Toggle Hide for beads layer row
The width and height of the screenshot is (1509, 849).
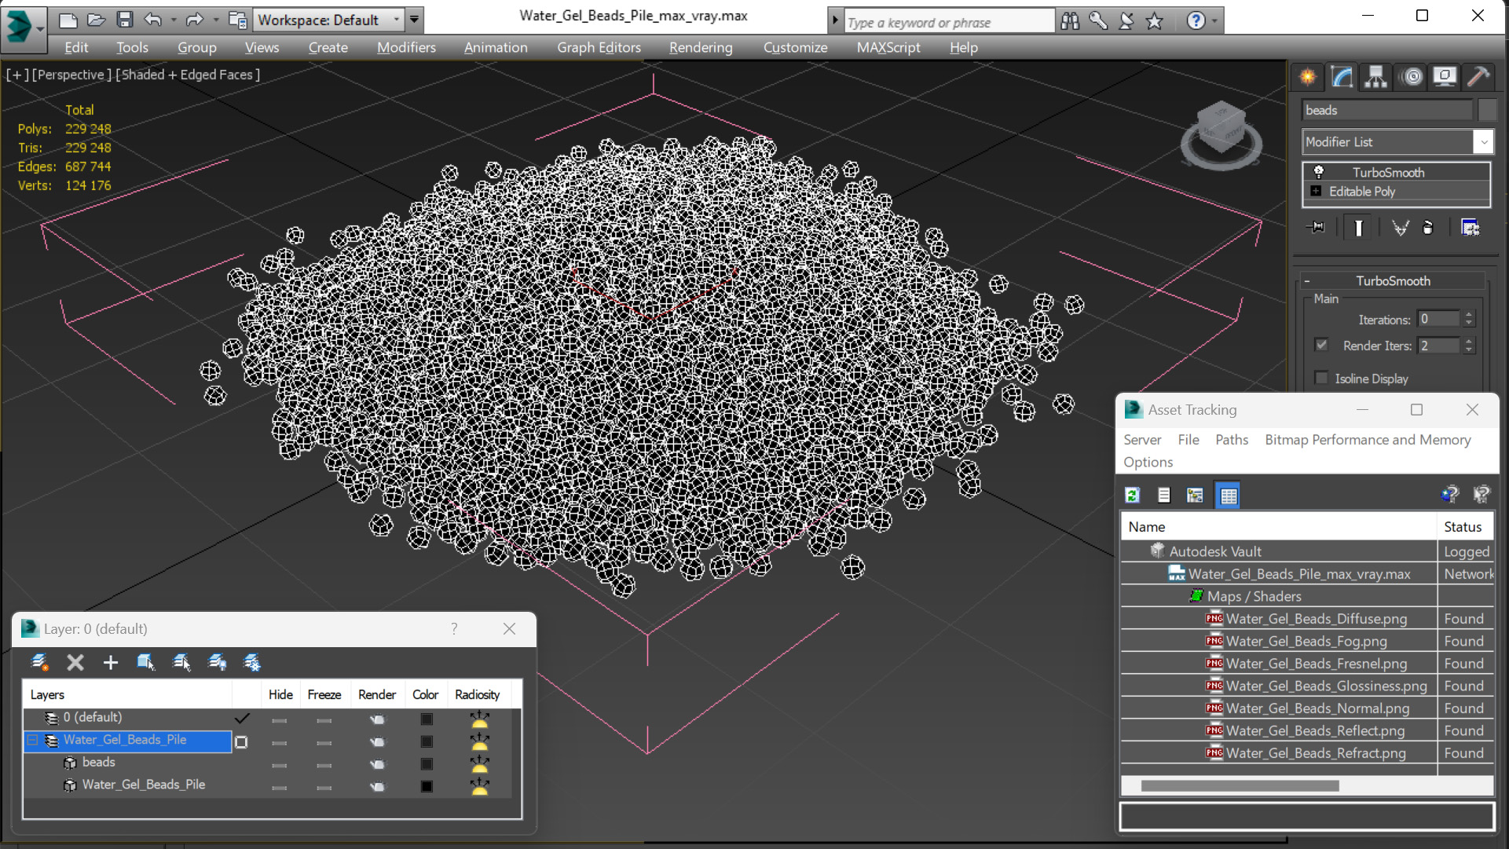(279, 764)
